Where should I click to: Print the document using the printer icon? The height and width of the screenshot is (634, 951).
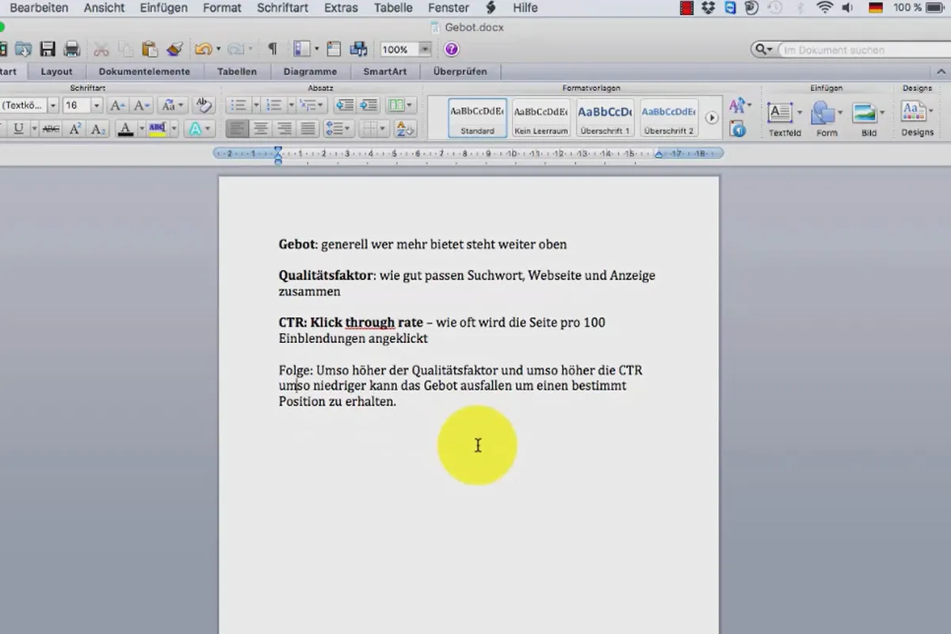tap(72, 49)
